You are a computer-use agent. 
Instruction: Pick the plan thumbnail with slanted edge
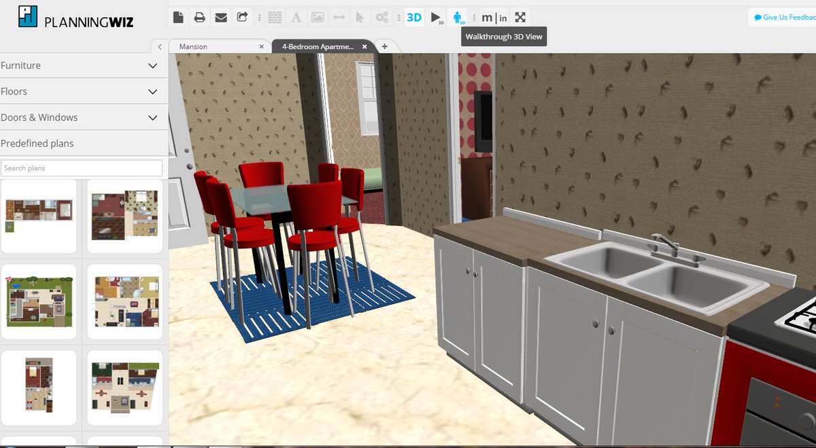(125, 388)
